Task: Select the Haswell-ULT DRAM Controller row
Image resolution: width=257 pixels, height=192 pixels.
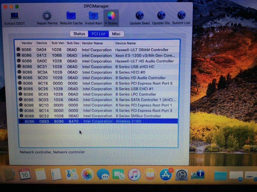Action: pos(142,50)
